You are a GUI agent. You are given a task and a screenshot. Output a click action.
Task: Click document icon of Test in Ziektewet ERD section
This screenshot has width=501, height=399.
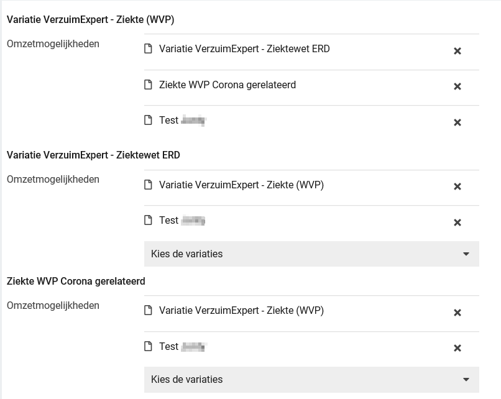coord(148,220)
